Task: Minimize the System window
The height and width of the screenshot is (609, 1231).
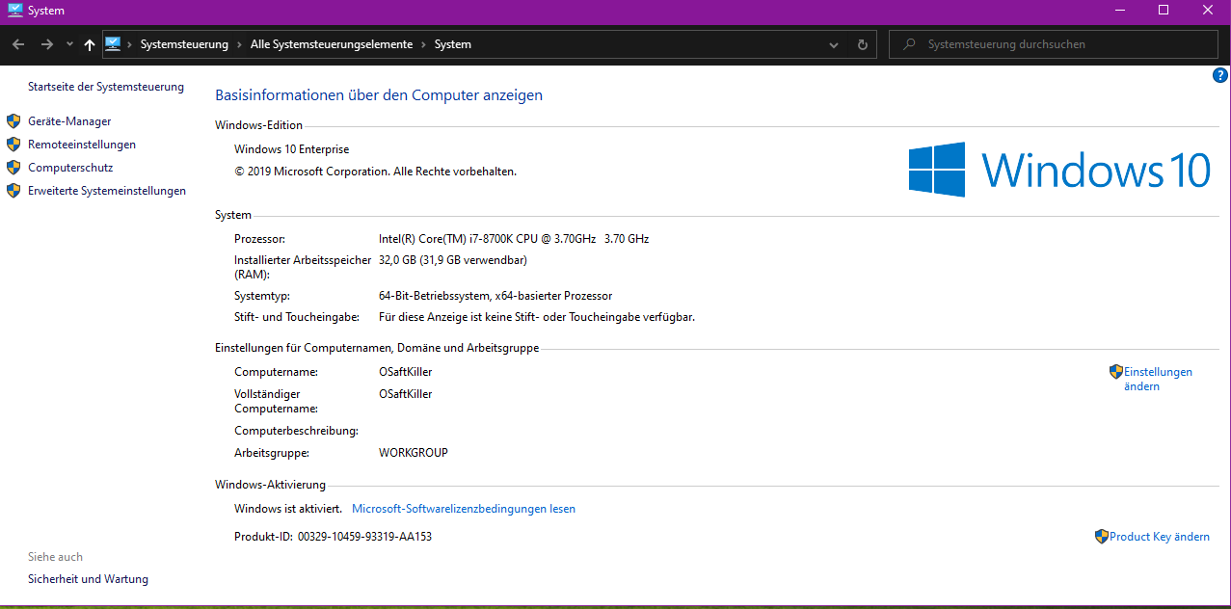Action: (1119, 10)
